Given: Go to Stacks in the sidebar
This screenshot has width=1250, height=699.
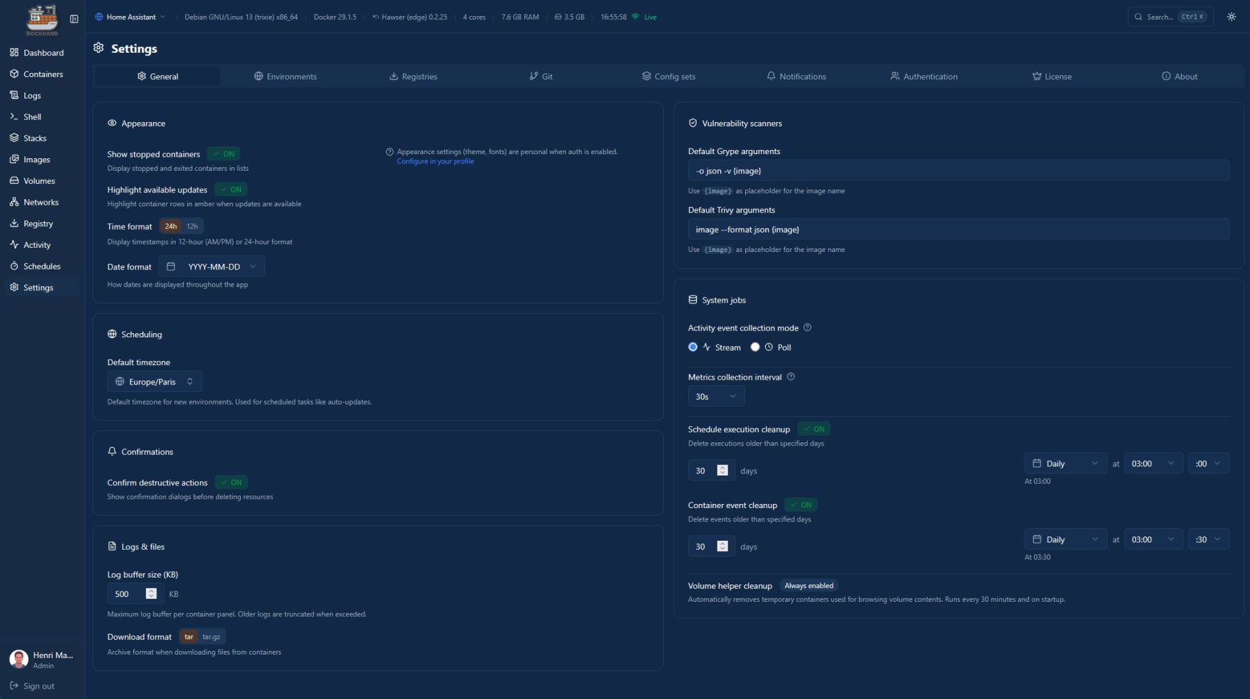Looking at the screenshot, I should pyautogui.click(x=35, y=138).
